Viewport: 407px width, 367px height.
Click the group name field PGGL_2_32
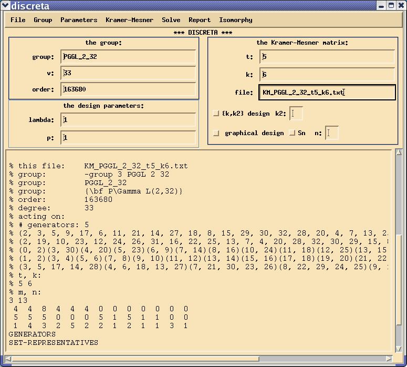[129, 57]
